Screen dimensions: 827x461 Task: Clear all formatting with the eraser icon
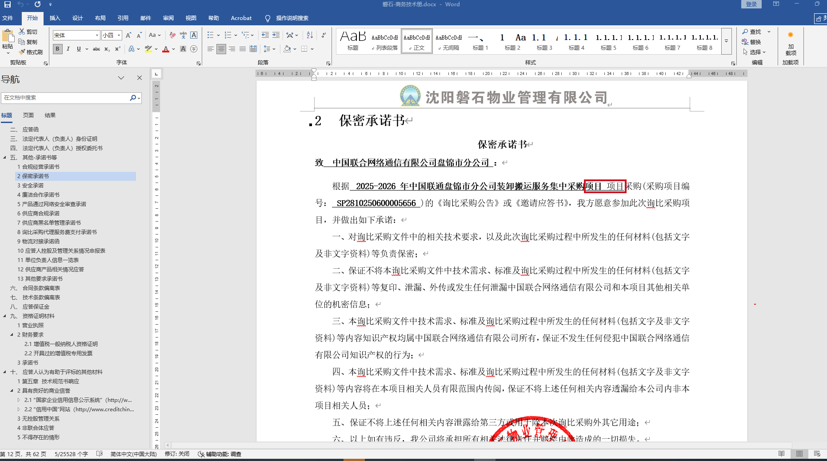pos(172,35)
